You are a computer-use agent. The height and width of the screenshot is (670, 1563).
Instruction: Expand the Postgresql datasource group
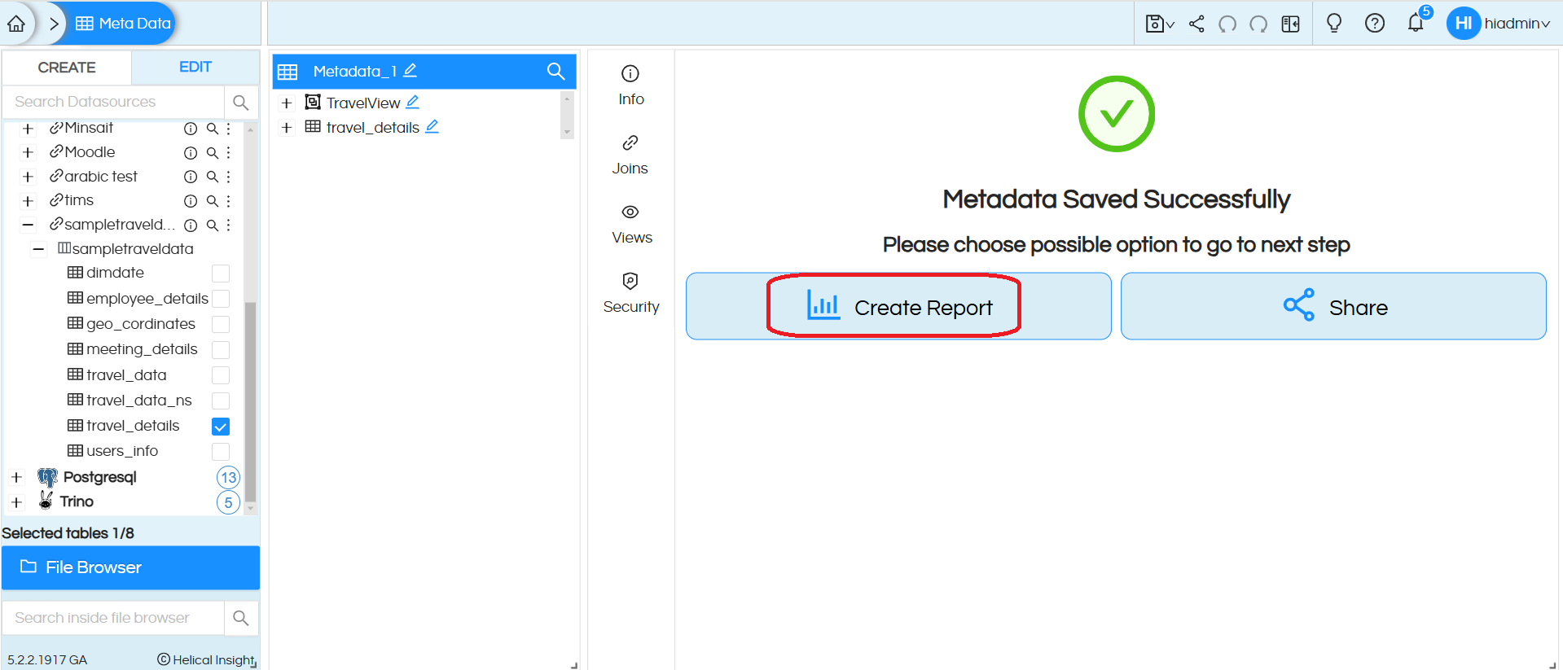point(16,478)
